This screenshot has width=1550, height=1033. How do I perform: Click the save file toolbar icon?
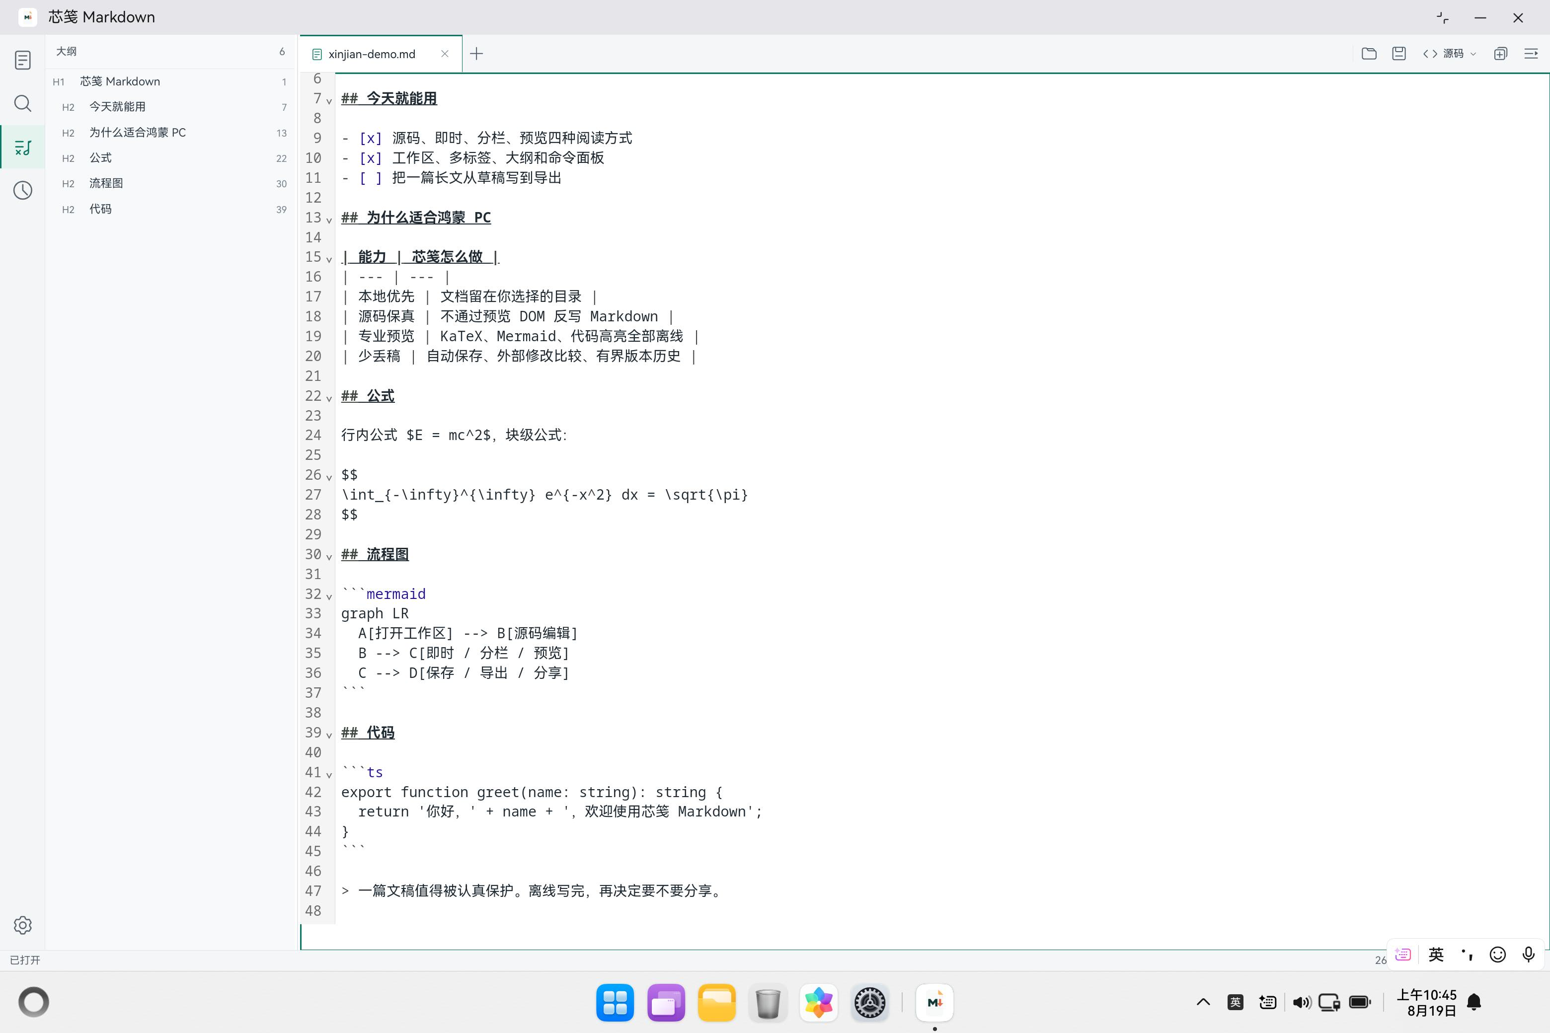click(1399, 53)
